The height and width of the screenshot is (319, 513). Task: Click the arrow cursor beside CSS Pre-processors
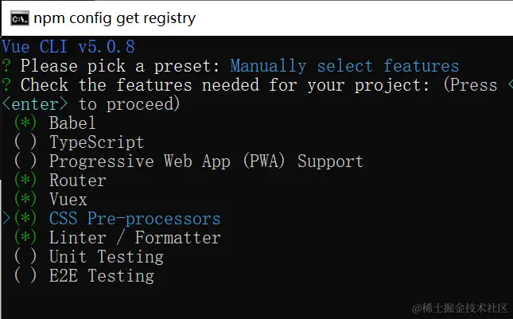point(6,219)
